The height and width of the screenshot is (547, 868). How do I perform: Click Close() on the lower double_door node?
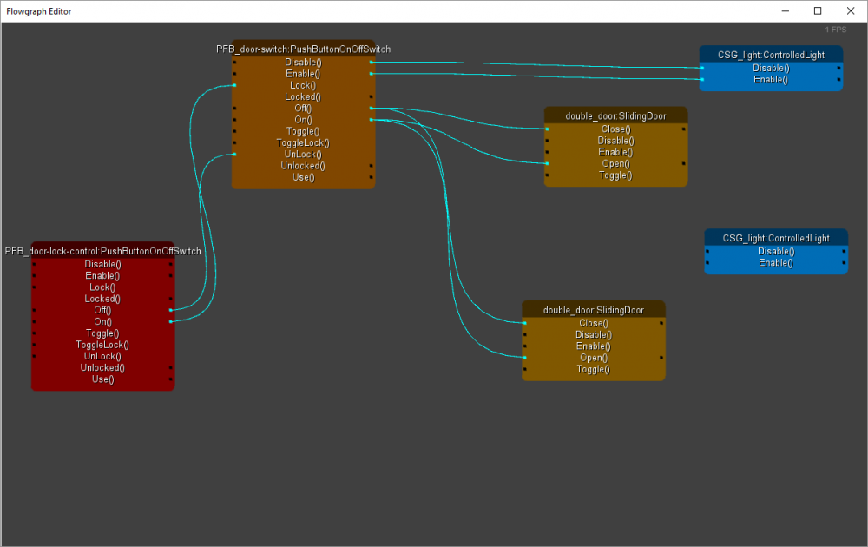click(593, 323)
